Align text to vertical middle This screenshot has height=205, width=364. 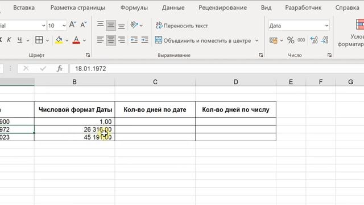point(111,25)
